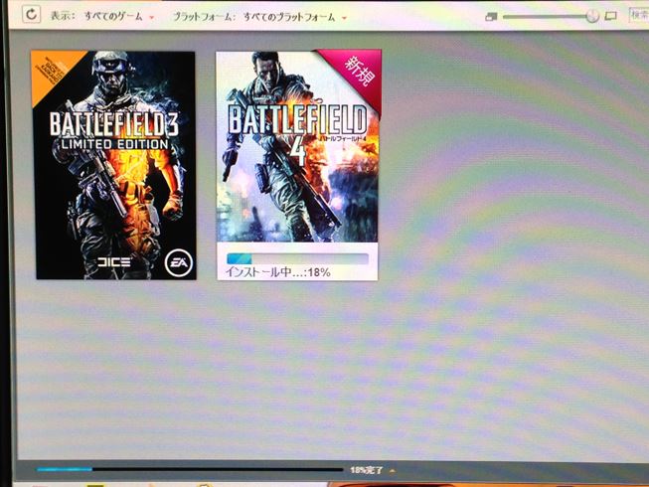The image size is (649, 487).
Task: Expand the download queue arrow beside 18%完了
Action: click(393, 471)
